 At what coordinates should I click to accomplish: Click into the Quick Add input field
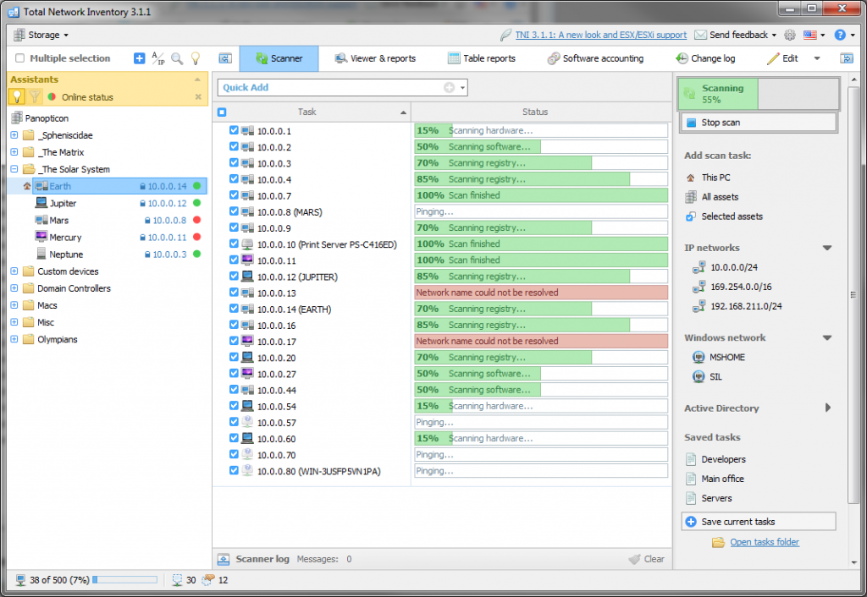tap(330, 87)
